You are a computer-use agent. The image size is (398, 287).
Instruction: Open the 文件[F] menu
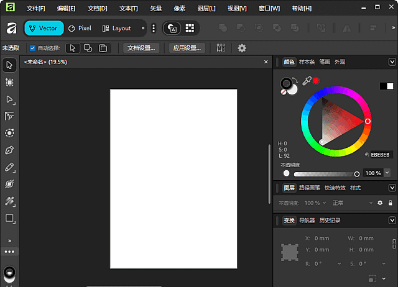pos(36,9)
